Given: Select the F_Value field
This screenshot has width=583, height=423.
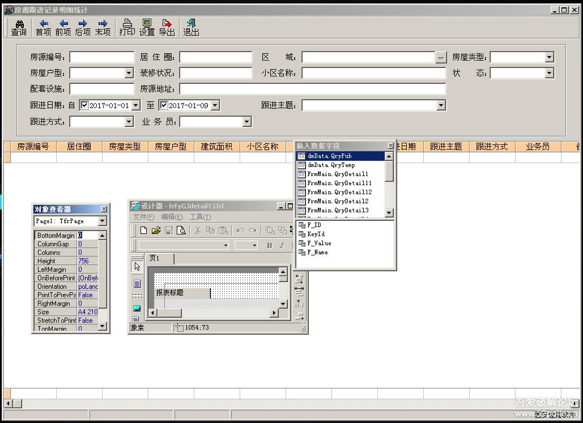Looking at the screenshot, I should tap(314, 243).
